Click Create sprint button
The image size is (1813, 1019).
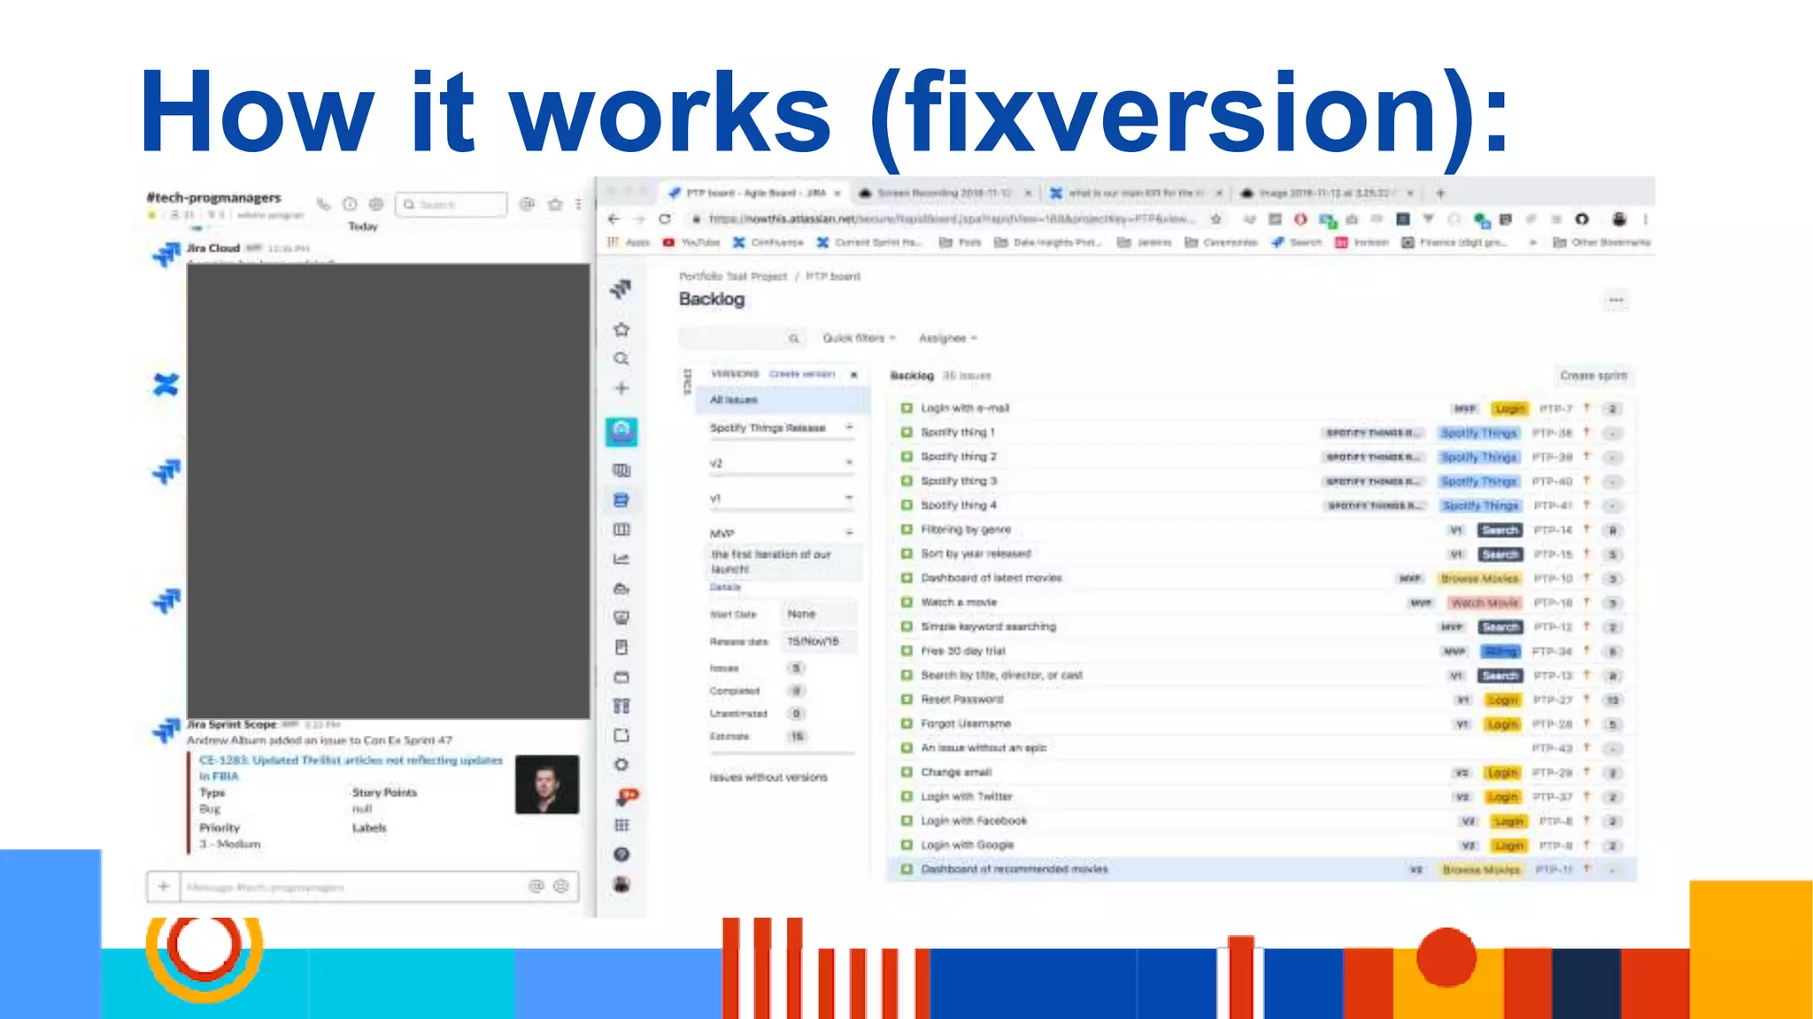click(1593, 376)
